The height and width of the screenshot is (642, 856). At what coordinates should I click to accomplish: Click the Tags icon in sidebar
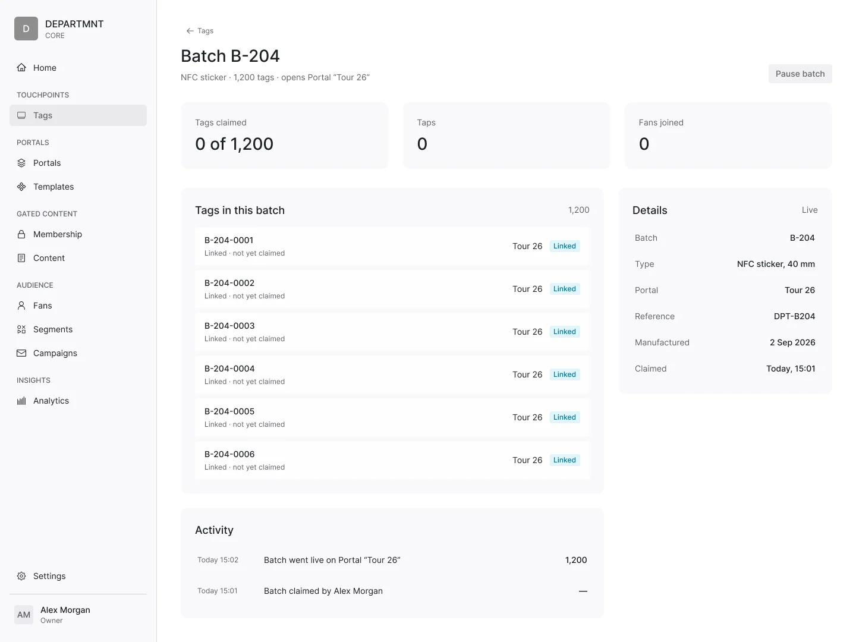(x=21, y=115)
